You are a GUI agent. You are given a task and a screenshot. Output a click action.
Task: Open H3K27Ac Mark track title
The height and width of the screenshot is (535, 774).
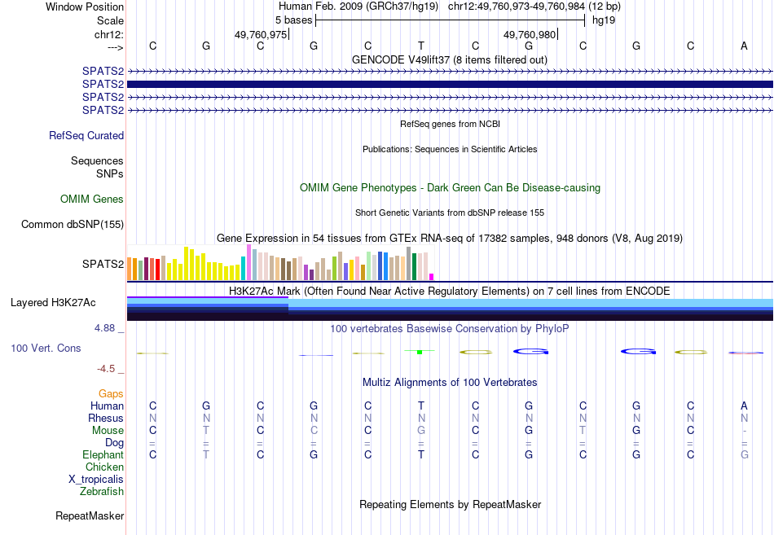pos(450,292)
